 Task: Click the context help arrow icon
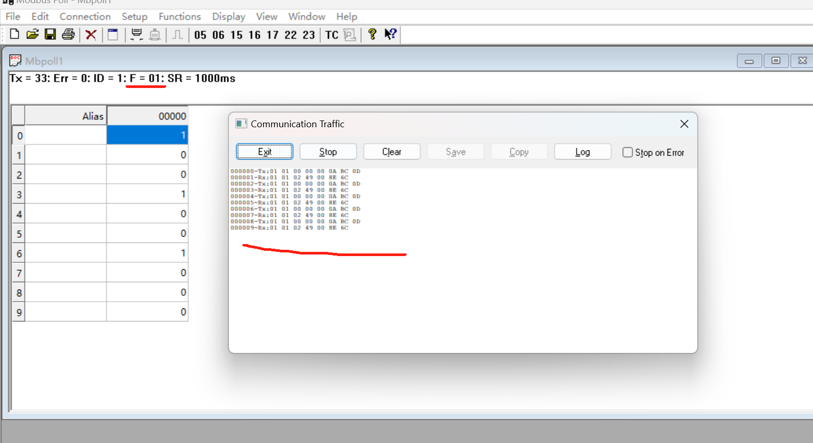(x=390, y=35)
